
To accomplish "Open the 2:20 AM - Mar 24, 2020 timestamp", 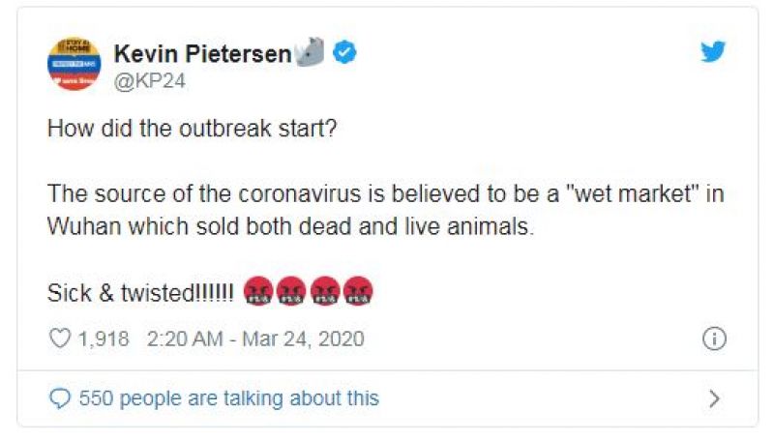I will click(255, 338).
